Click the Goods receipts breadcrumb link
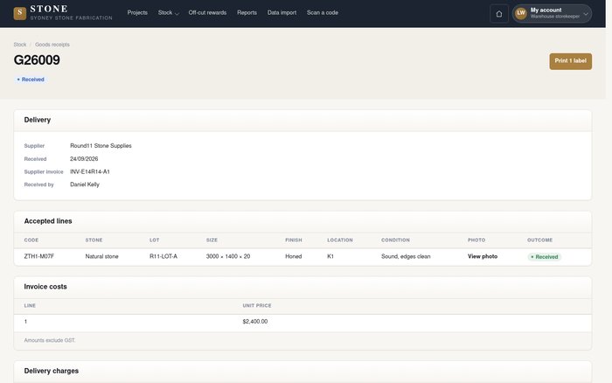 click(x=52, y=45)
